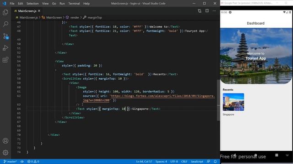Tap the Singapore label under thumbnail
This screenshot has height=164, width=293.
228,114
